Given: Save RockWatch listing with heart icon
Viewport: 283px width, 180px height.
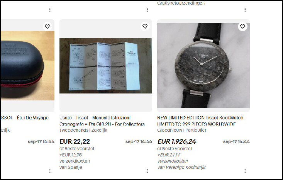Looking at the screenshot, I should point(242,26).
